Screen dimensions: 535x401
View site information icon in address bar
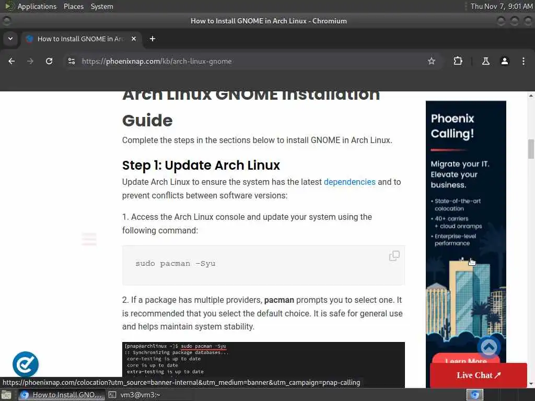[x=71, y=61]
